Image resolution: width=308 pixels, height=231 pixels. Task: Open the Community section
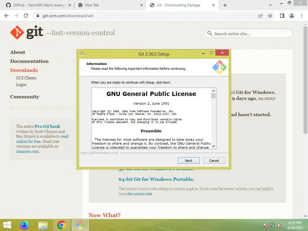tap(25, 97)
